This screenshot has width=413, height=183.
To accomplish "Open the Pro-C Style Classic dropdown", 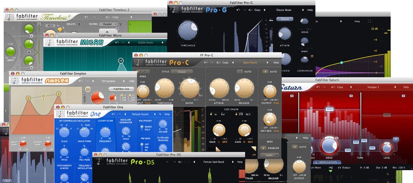I will tap(182, 71).
